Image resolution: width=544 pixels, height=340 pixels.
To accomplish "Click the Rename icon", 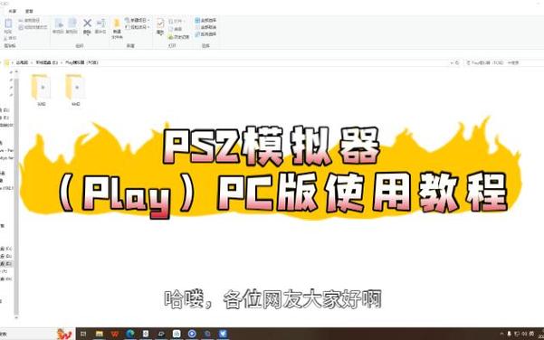I will pos(100,24).
